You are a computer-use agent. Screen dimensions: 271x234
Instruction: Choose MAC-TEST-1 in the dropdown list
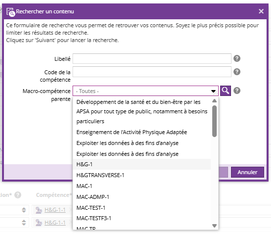[x=142, y=208]
